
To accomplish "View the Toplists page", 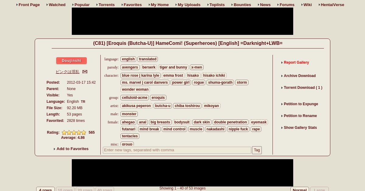I will [x=217, y=5].
